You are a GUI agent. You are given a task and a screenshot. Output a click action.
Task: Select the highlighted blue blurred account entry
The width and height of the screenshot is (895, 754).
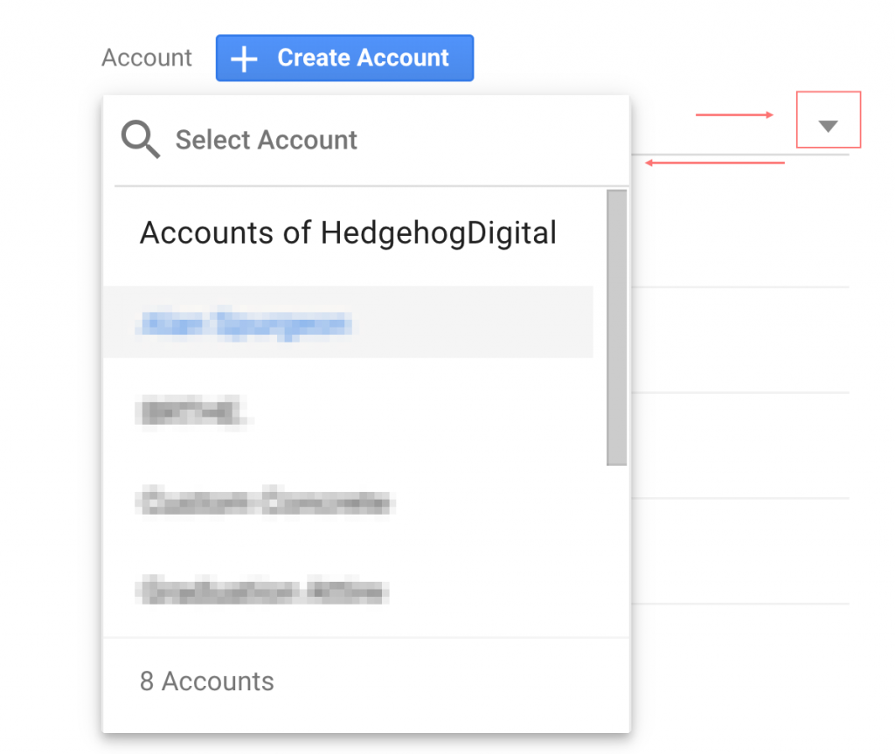(245, 324)
